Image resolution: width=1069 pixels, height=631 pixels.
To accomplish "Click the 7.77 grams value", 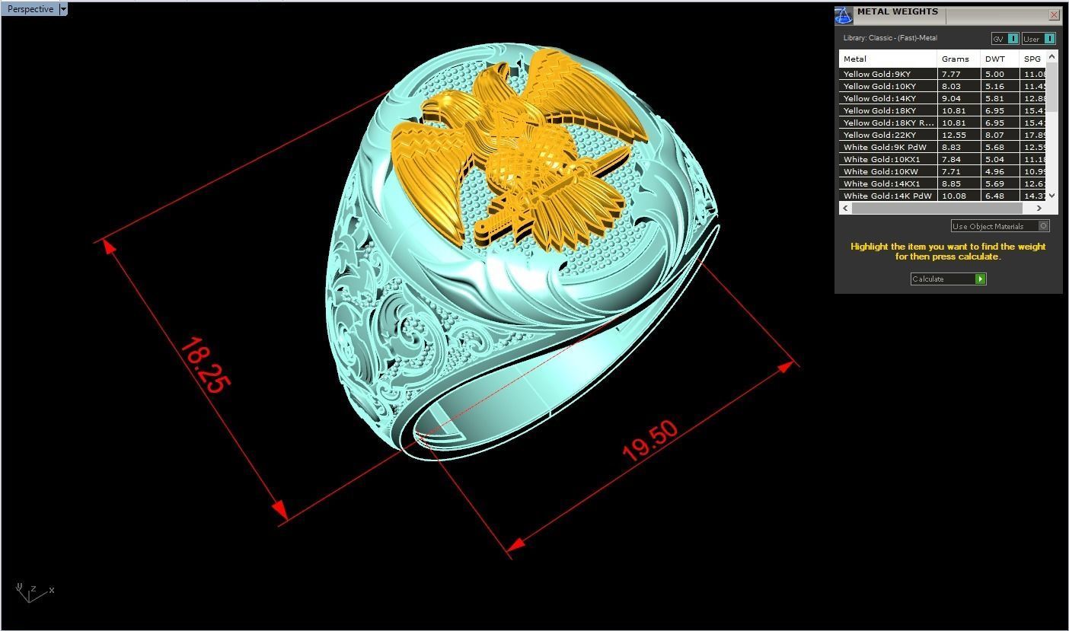I will [951, 74].
